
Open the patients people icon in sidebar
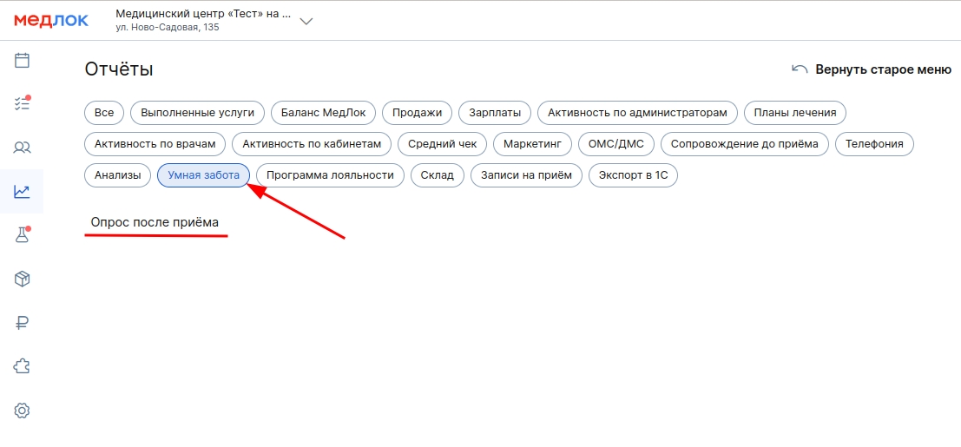point(22,148)
